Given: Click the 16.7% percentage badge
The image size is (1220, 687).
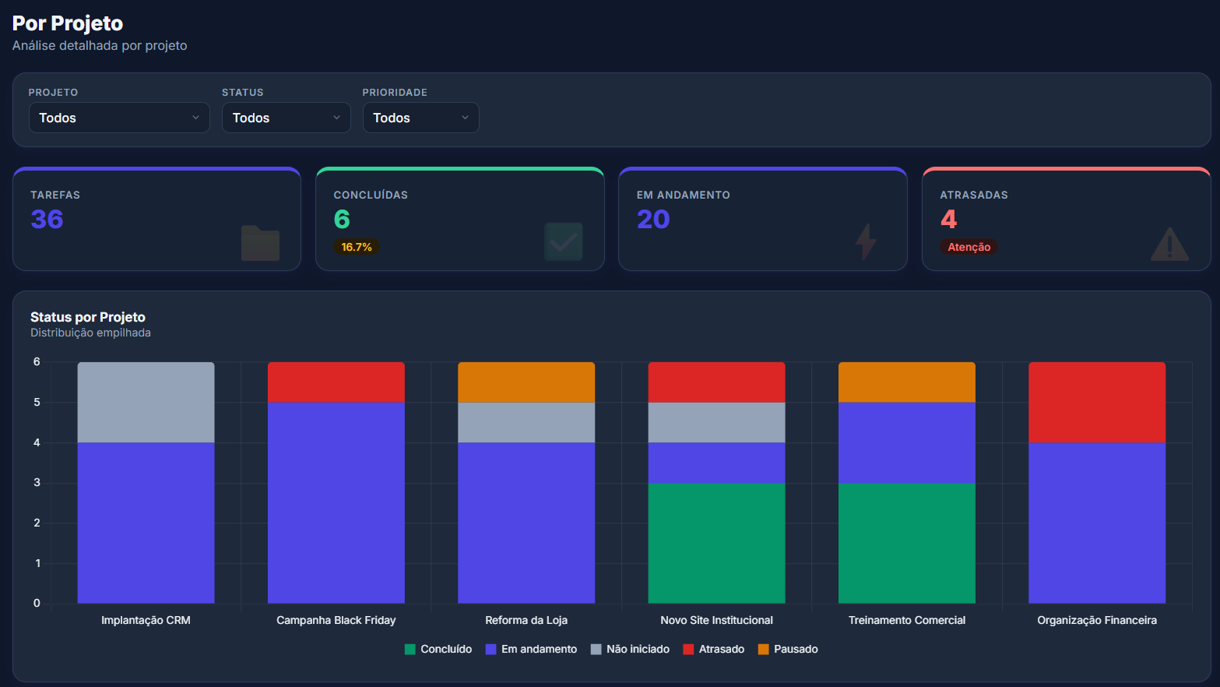Looking at the screenshot, I should 357,247.
